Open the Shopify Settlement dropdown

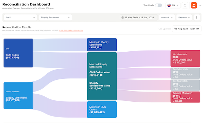pyautogui.click(x=55, y=17)
